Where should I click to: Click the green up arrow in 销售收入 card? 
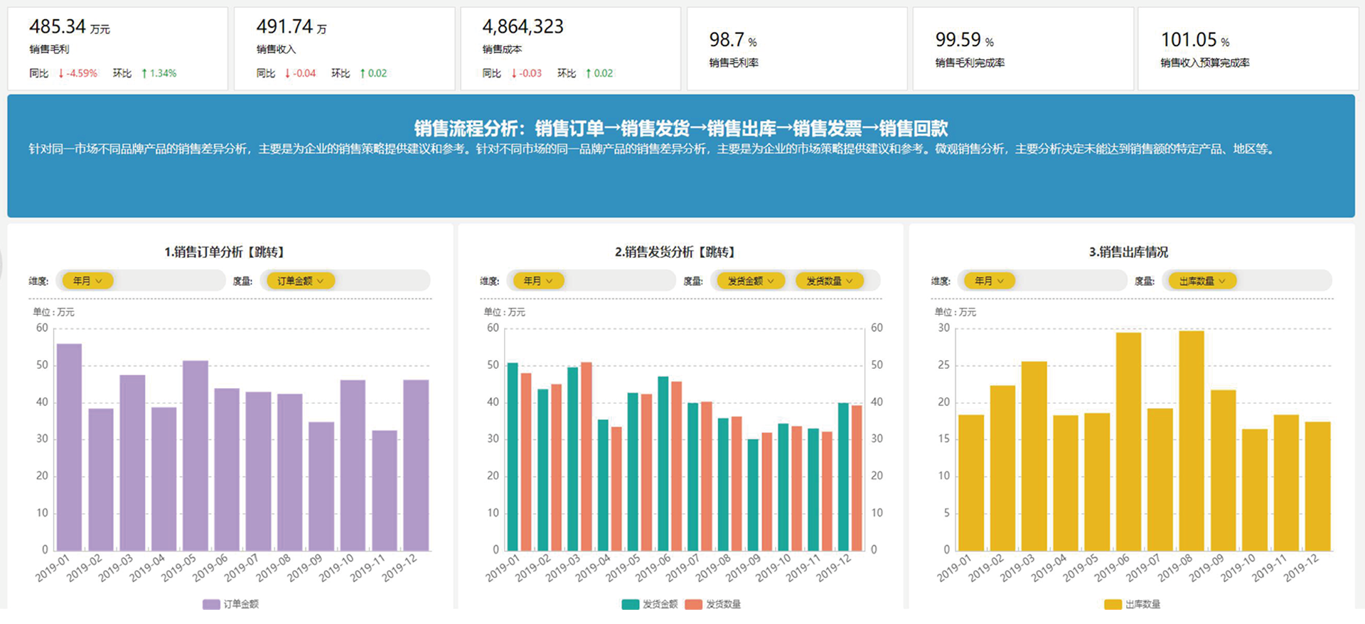coord(363,73)
